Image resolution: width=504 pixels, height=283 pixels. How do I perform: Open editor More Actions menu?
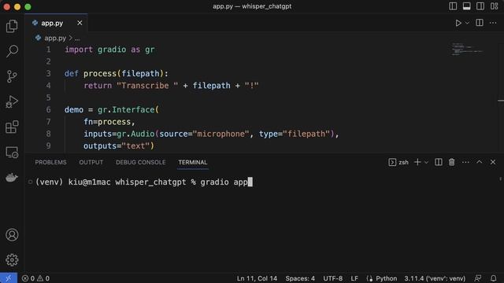493,23
